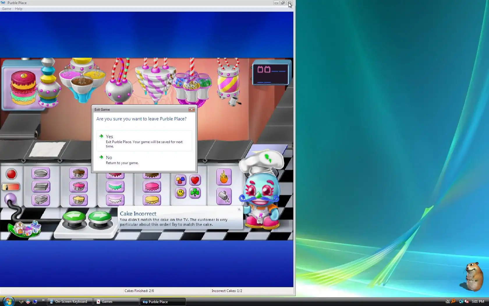
Task: Dismiss the Cake Incorrect notification
Action: click(x=239, y=209)
